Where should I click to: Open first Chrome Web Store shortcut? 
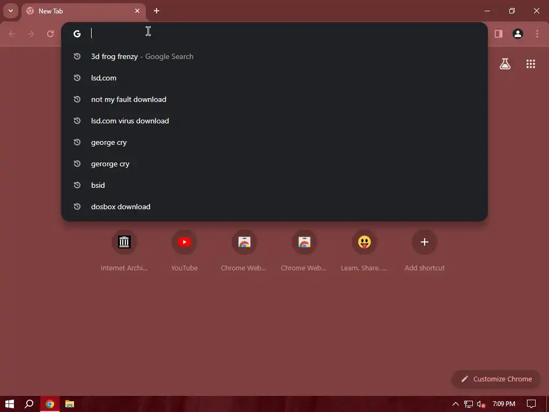244,251
